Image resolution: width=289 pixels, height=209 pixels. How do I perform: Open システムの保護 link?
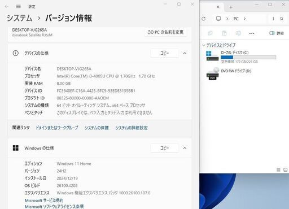pos(97,128)
